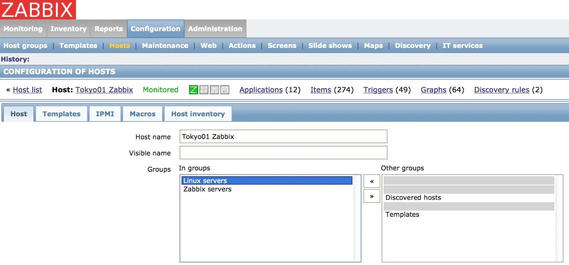Open Discovery rules (2) link
This screenshot has height=265, width=569.
pyautogui.click(x=502, y=90)
